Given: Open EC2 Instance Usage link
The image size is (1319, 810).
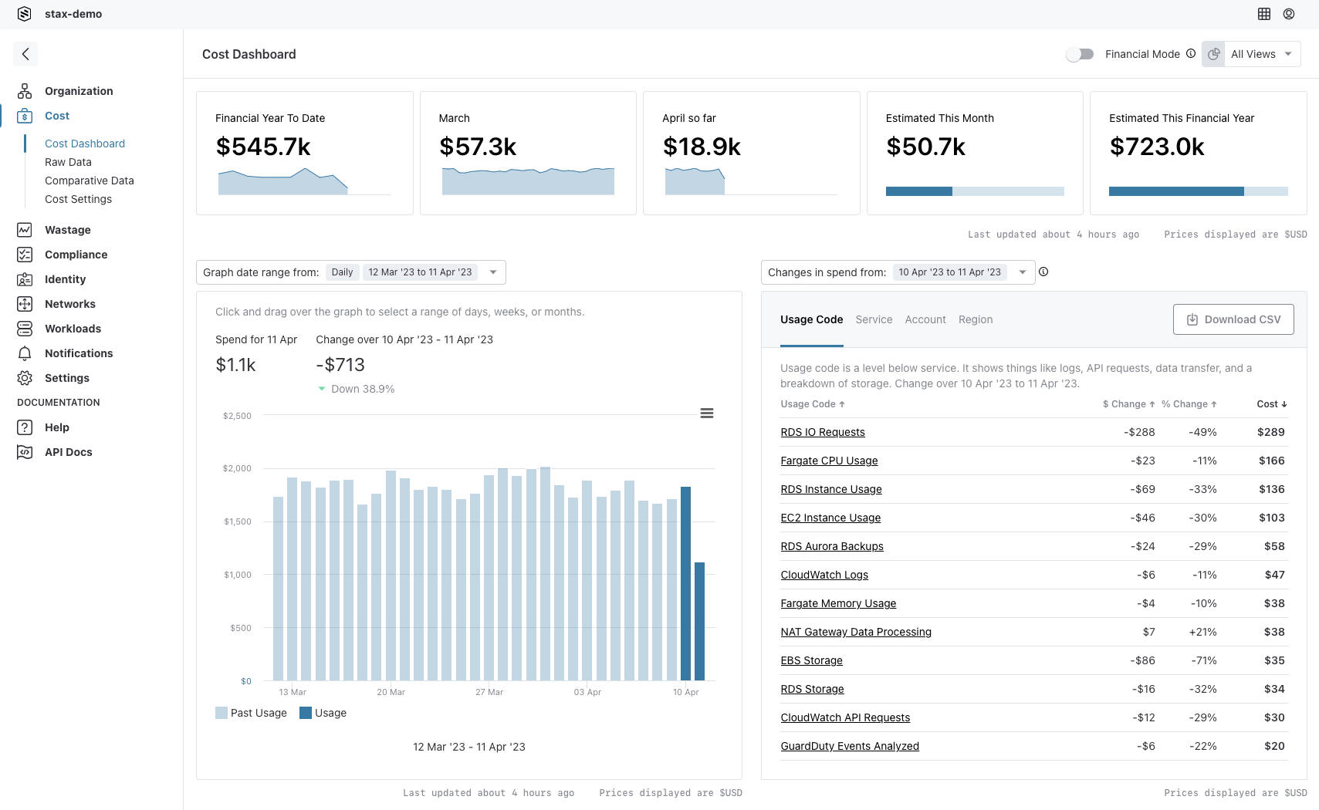Looking at the screenshot, I should [830, 518].
